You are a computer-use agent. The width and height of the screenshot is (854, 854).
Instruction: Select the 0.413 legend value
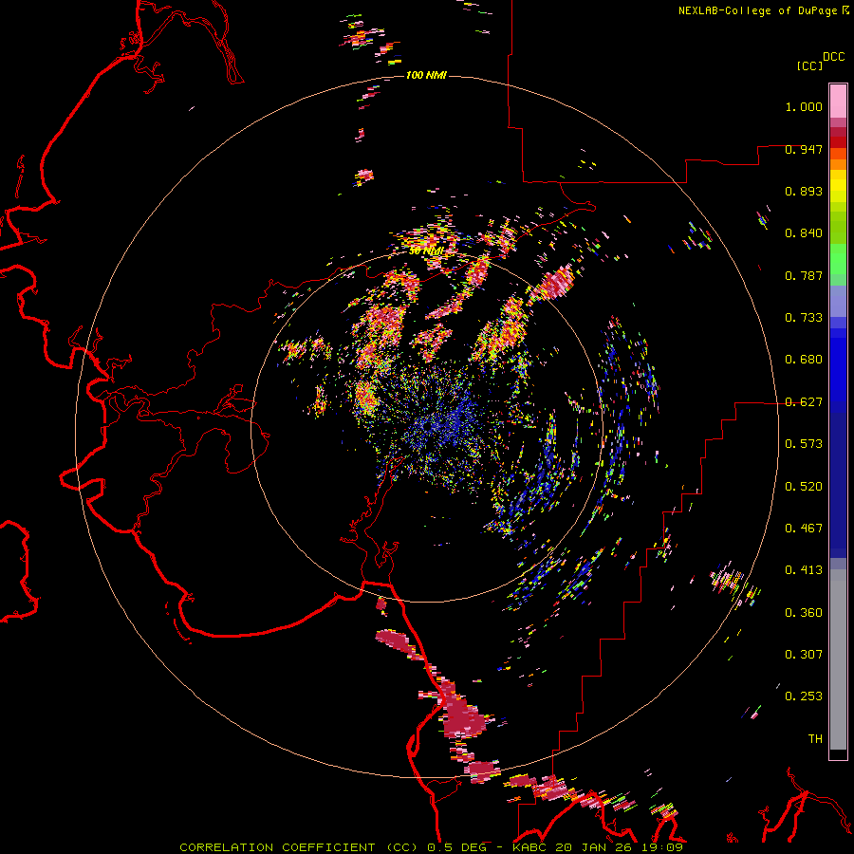pyautogui.click(x=804, y=570)
